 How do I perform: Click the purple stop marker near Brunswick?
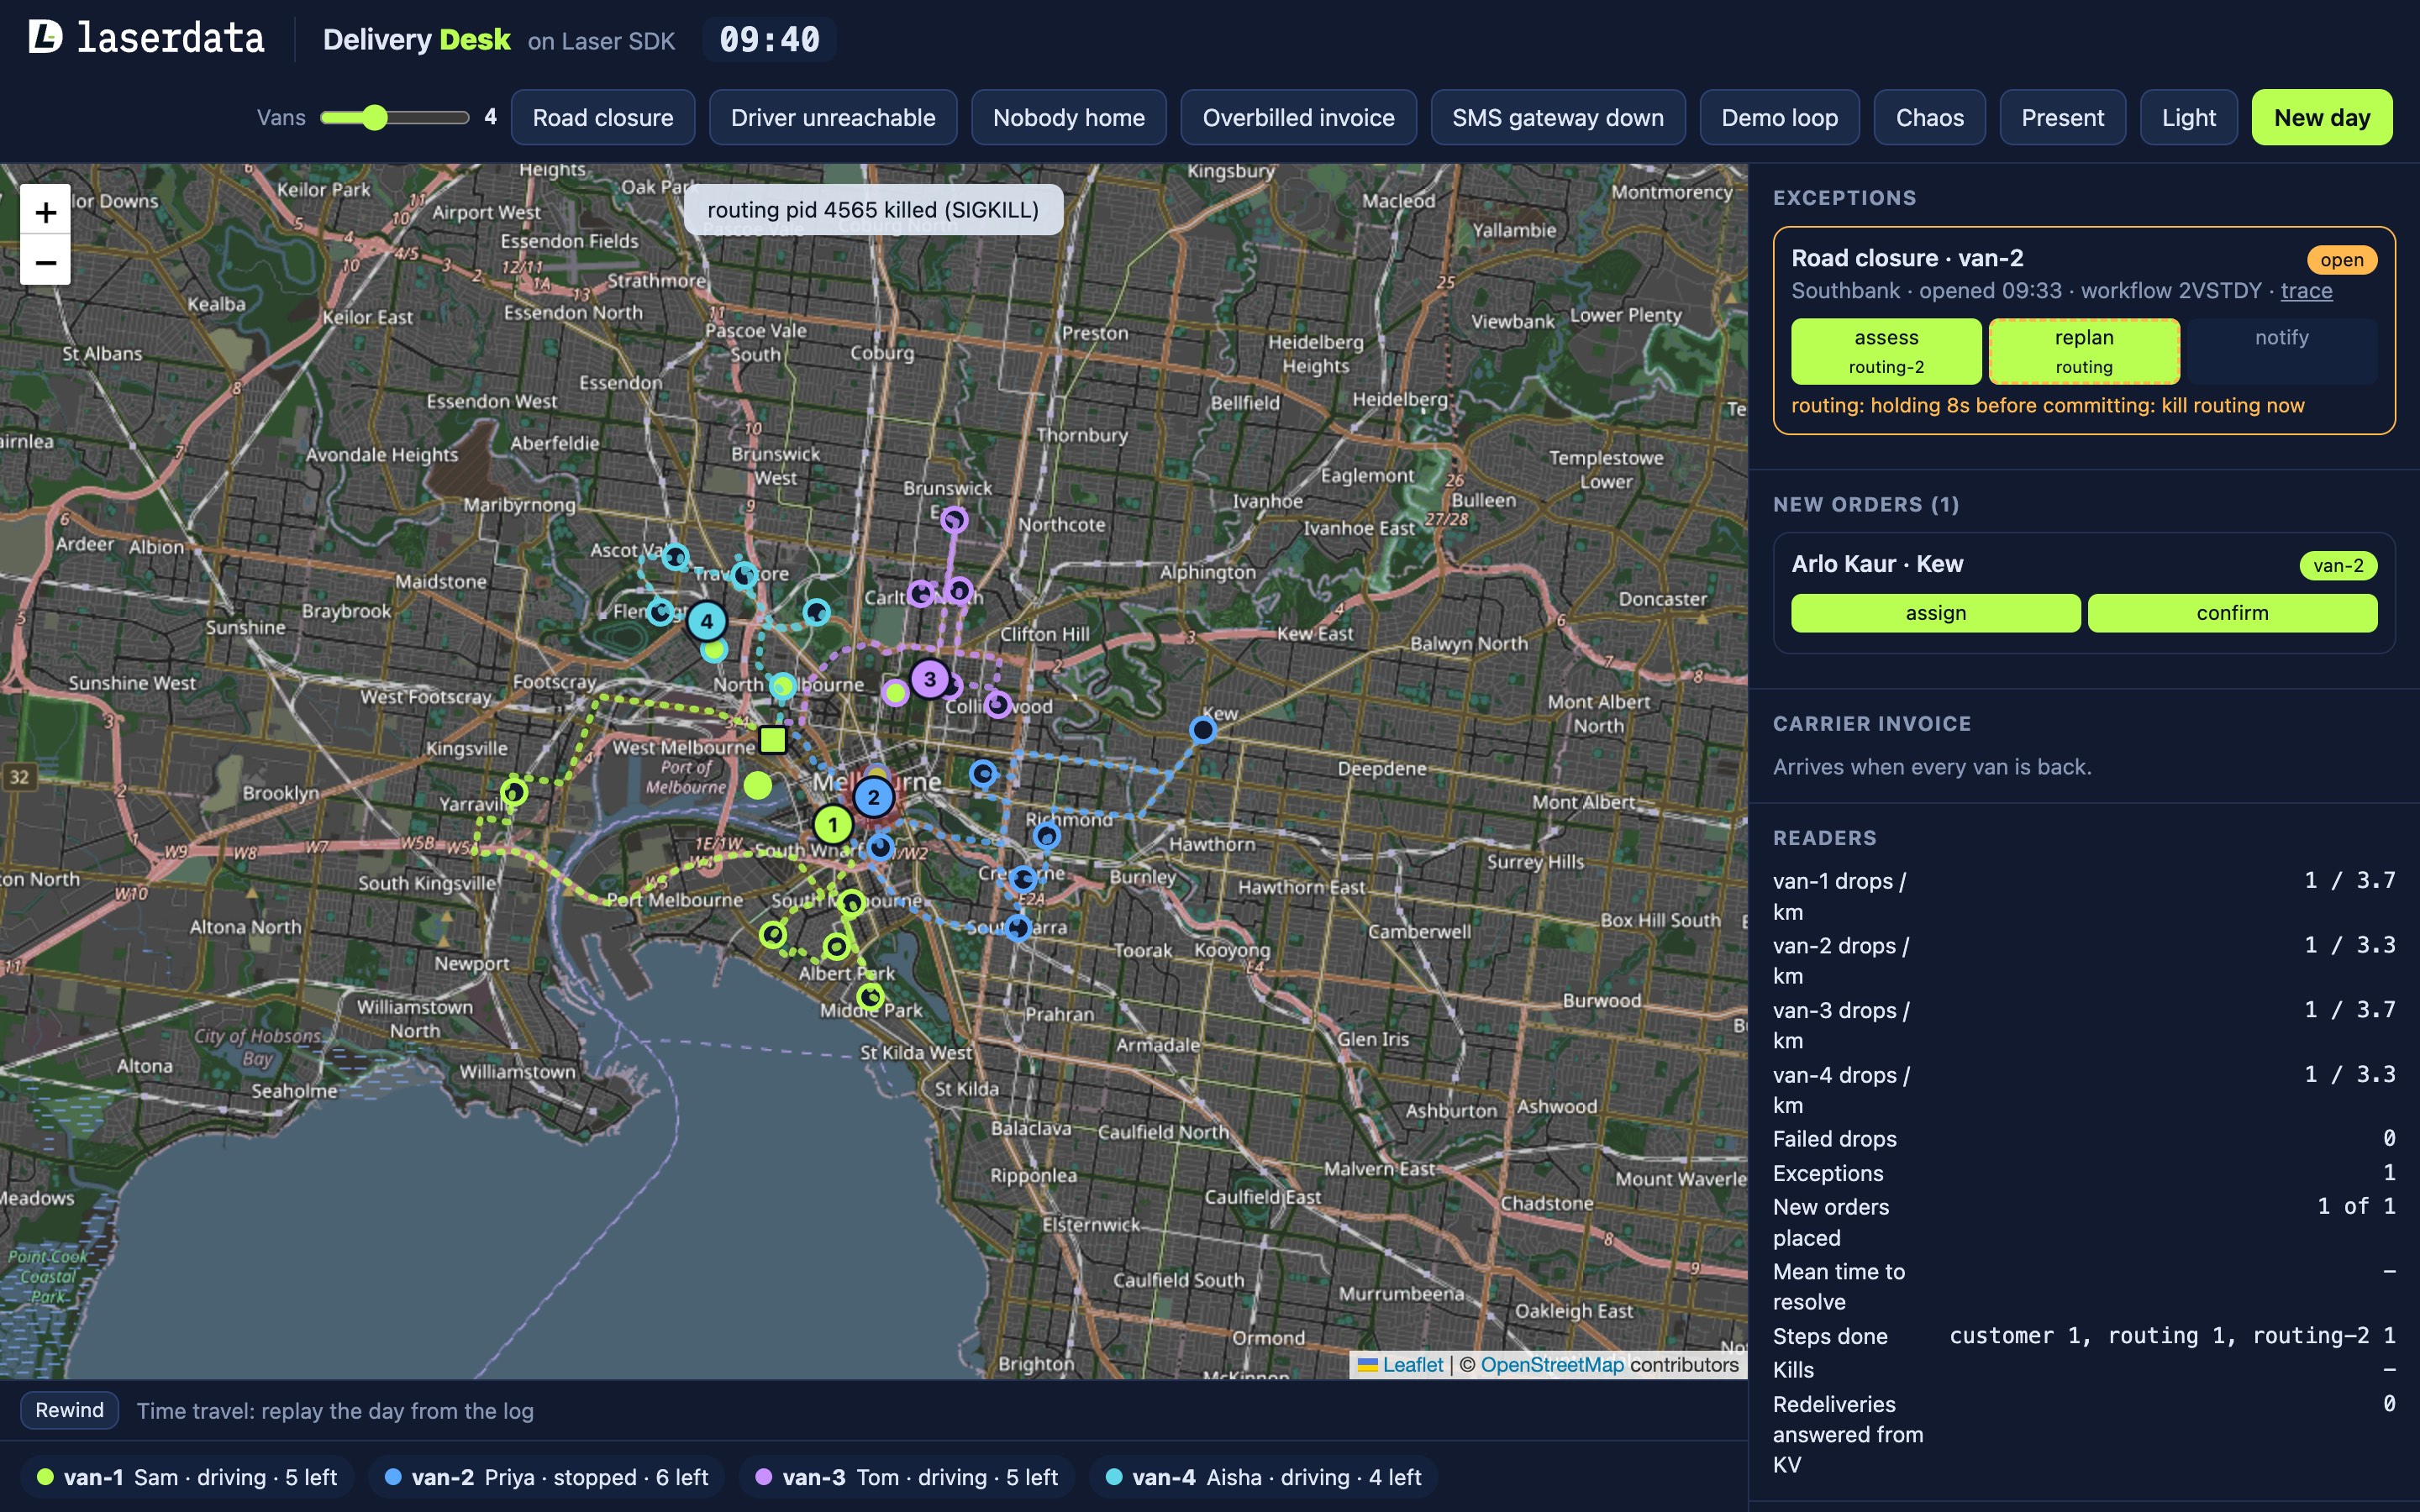pyautogui.click(x=954, y=519)
